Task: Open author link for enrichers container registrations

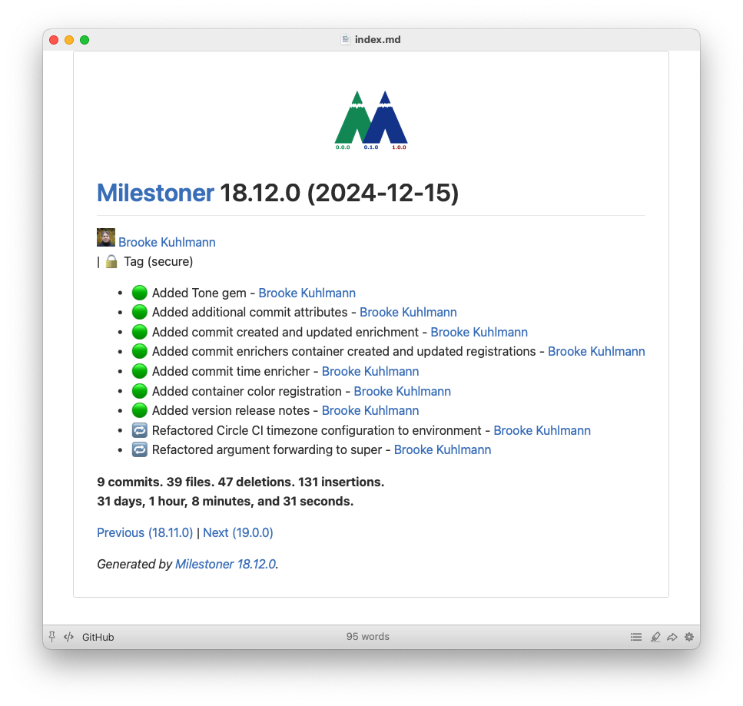Action: point(596,352)
